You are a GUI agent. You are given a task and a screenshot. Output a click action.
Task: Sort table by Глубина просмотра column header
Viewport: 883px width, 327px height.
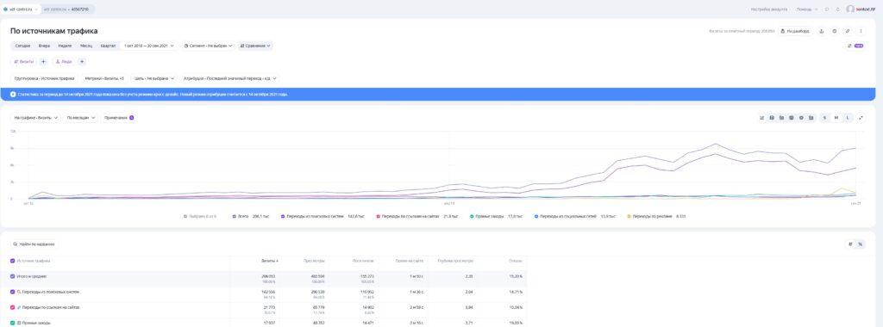click(x=455, y=261)
